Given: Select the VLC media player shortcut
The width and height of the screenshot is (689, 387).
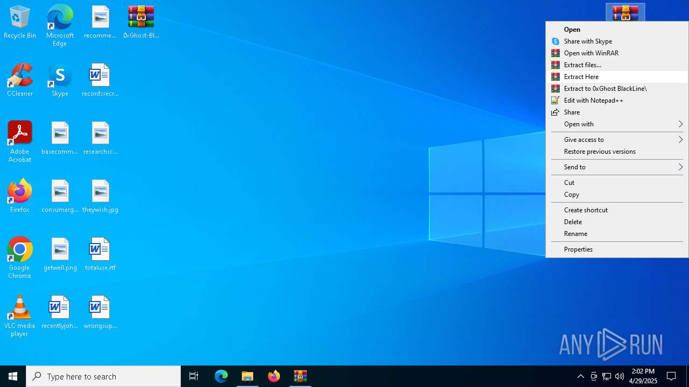Looking at the screenshot, I should [20, 316].
